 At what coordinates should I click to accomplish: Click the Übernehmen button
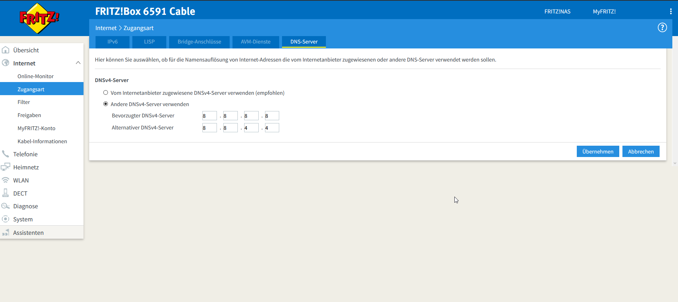pos(598,151)
